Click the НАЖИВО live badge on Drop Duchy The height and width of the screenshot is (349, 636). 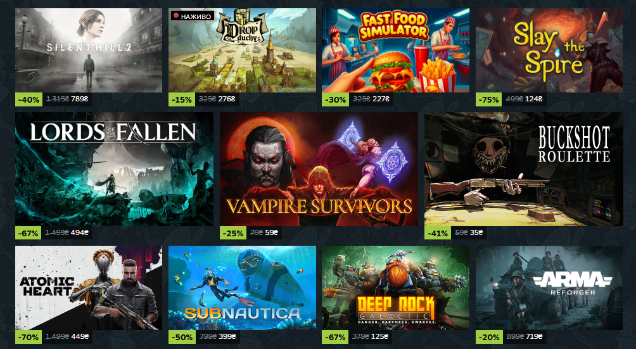coord(193,16)
